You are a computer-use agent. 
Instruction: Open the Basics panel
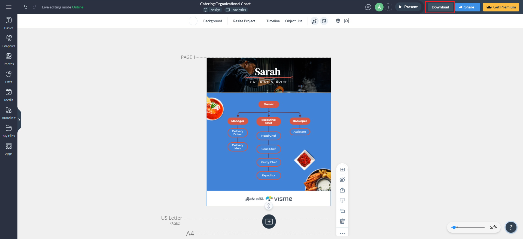(x=9, y=23)
